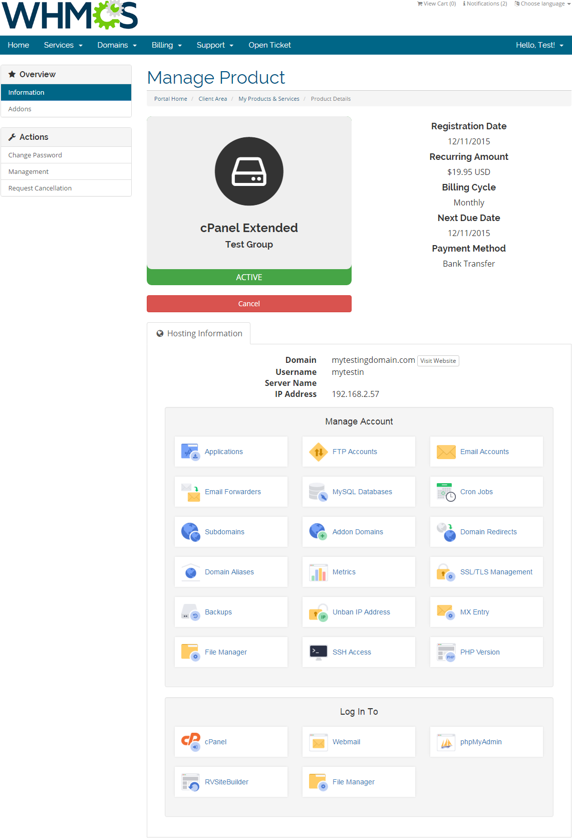The width and height of the screenshot is (572, 838).
Task: Click the MX Entry envelope icon
Action: click(x=446, y=612)
